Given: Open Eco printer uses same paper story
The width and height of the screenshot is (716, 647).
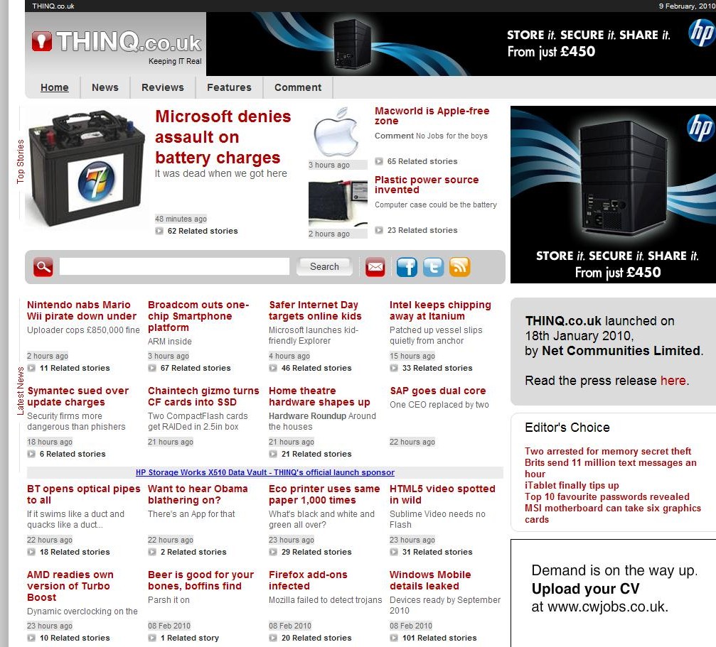Looking at the screenshot, I should click(324, 494).
